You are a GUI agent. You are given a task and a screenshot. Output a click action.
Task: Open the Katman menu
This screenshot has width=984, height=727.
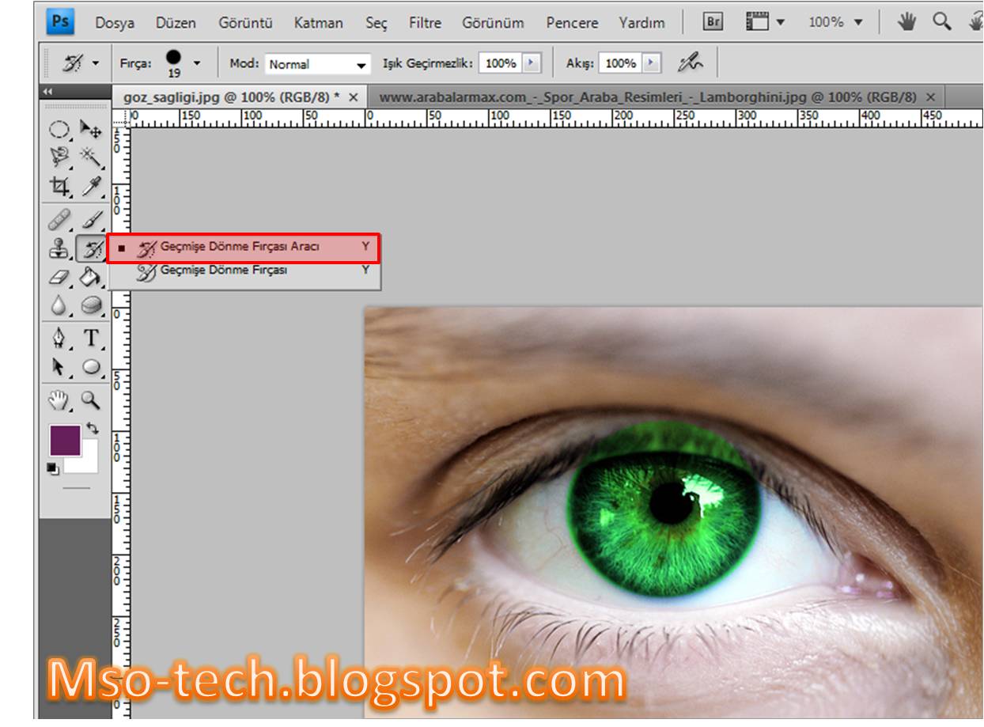pos(319,23)
